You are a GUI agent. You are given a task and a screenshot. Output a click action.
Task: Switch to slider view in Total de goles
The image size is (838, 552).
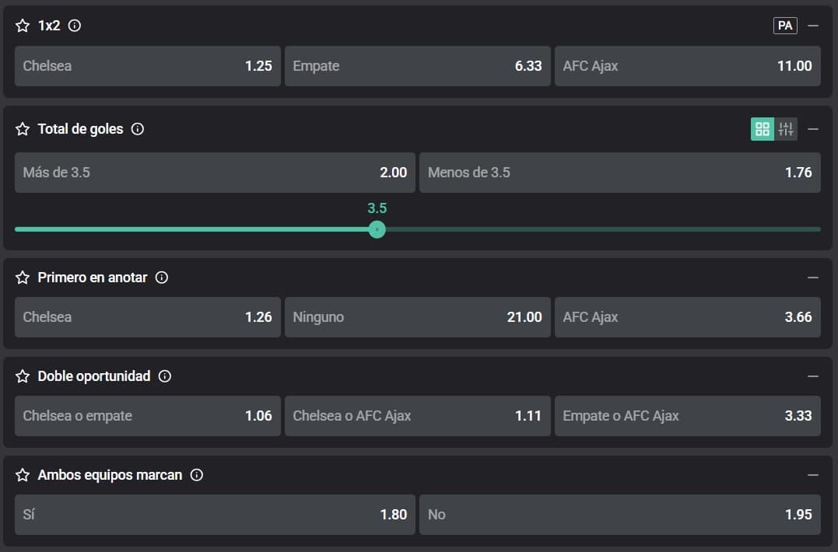coord(786,129)
